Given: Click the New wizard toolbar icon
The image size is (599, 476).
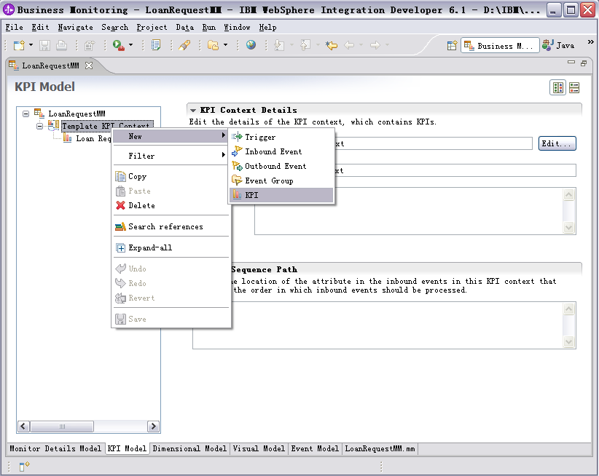Looking at the screenshot, I should tap(19, 45).
